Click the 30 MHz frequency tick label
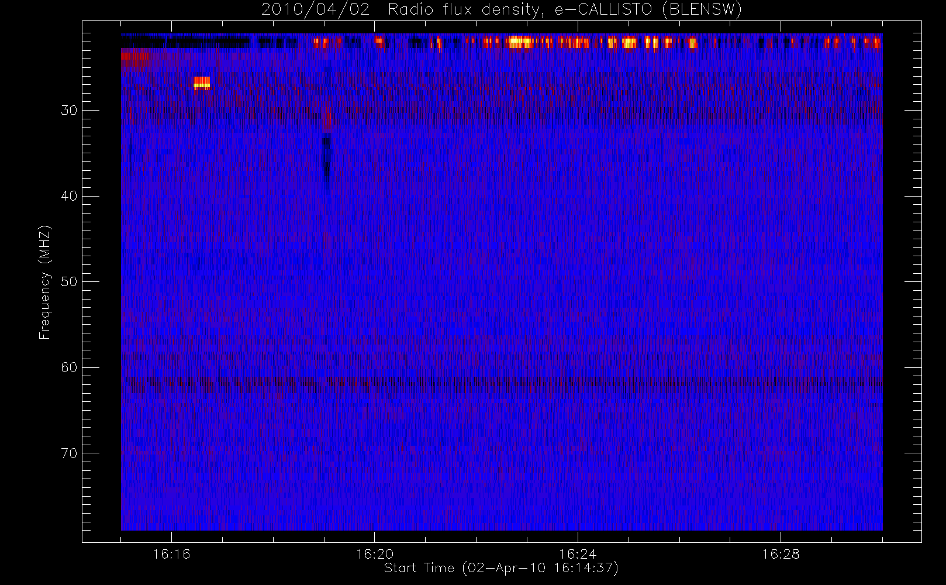 [69, 111]
